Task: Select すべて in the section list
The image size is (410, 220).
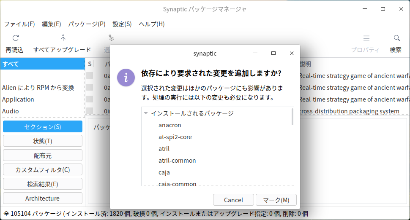Action: pos(42,64)
